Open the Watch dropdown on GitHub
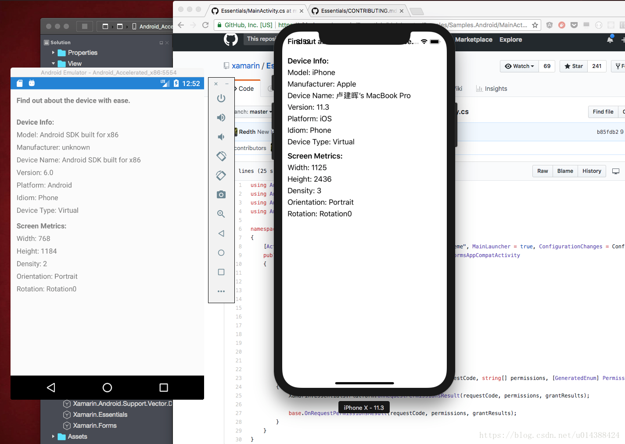Image resolution: width=625 pixels, height=444 pixels. (x=519, y=66)
